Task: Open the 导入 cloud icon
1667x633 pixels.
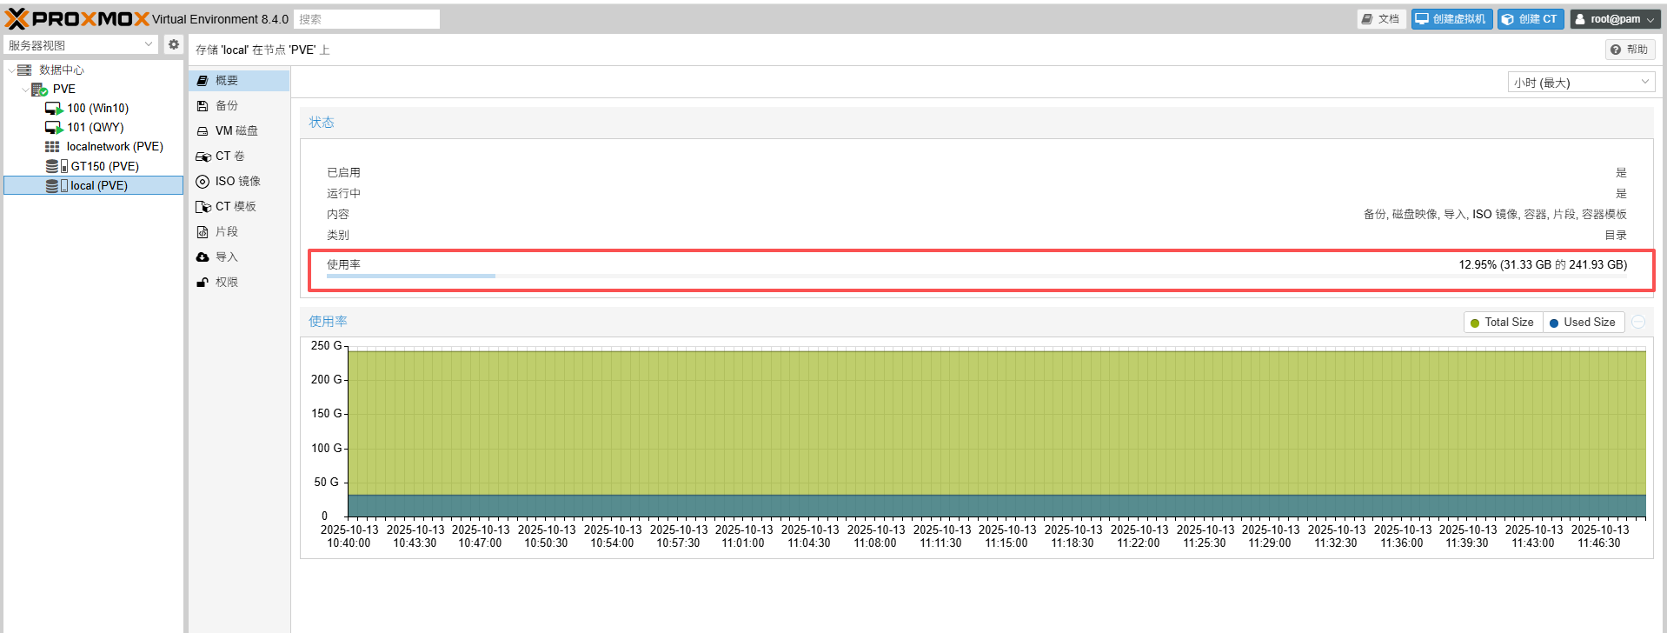Action: pyautogui.click(x=203, y=257)
